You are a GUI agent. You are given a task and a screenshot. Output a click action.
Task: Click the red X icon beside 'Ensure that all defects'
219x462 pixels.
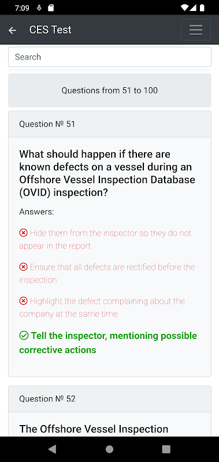click(x=23, y=267)
